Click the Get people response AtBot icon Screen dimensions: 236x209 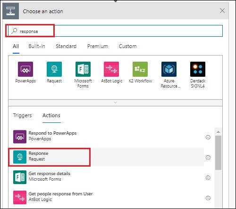[20, 197]
